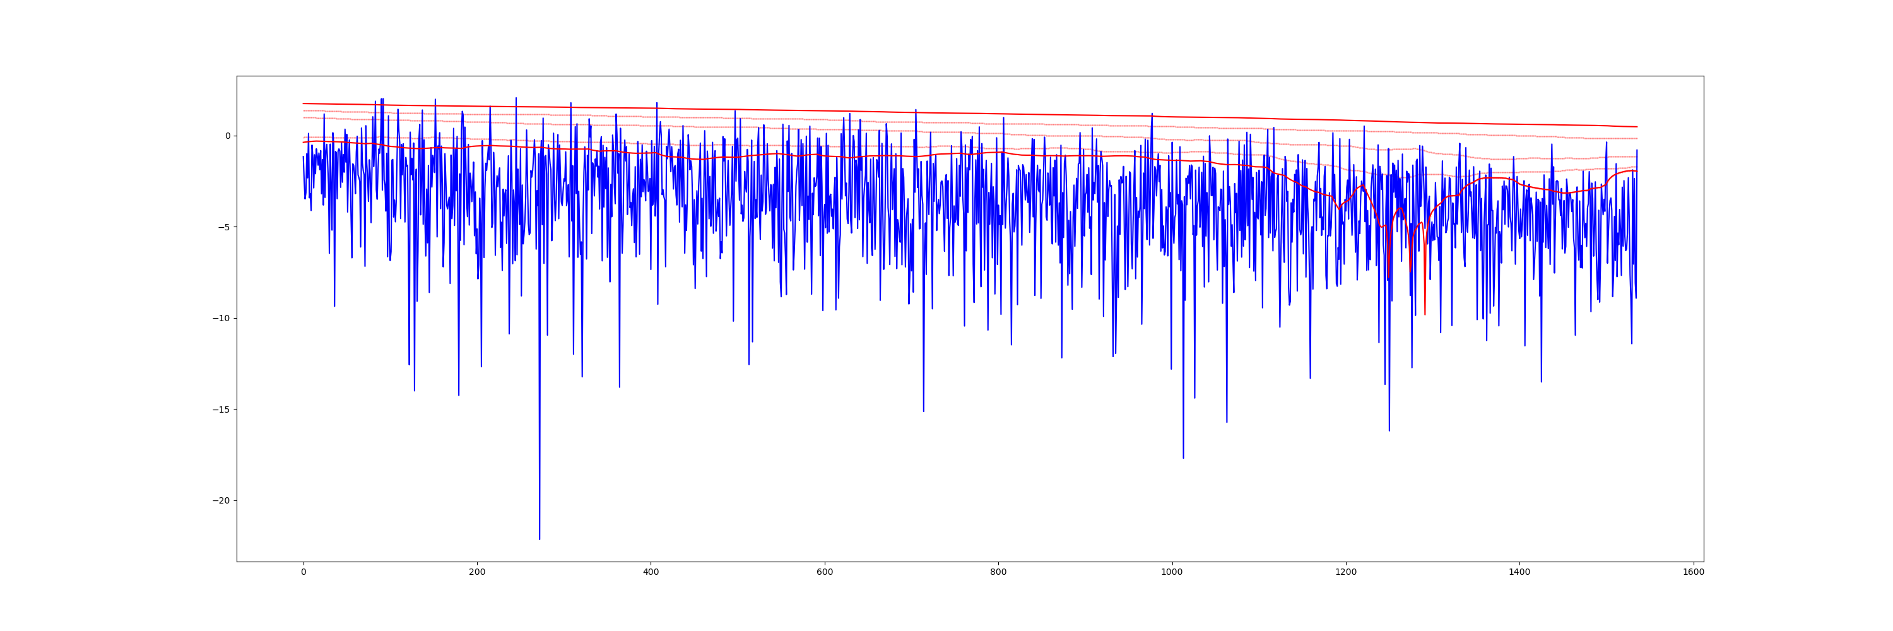Click the x-axis label 200
The width and height of the screenshot is (1893, 631).
(477, 572)
